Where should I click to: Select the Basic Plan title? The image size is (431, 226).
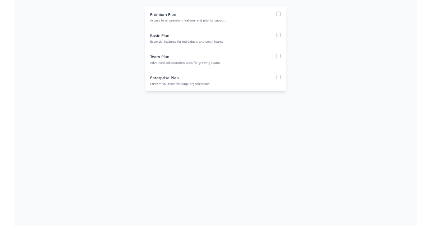tap(160, 36)
